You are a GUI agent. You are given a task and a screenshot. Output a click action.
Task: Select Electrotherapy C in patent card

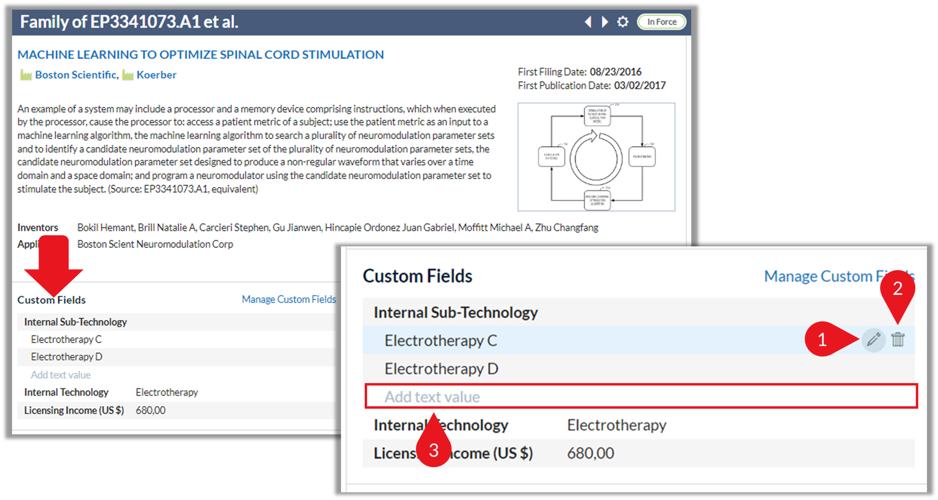(x=67, y=340)
